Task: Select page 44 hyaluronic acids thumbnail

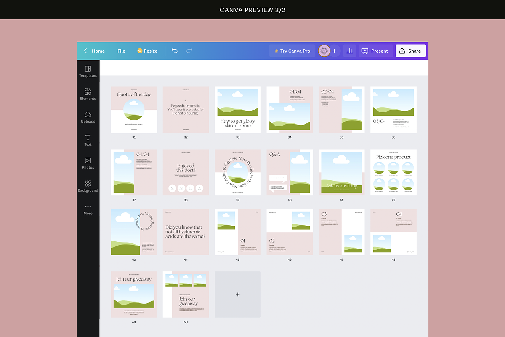Action: point(186,232)
